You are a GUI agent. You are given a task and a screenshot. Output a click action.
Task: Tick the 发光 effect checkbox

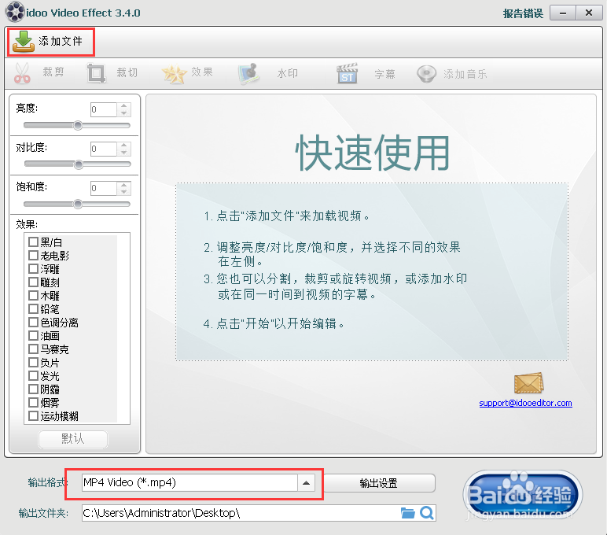tap(33, 376)
